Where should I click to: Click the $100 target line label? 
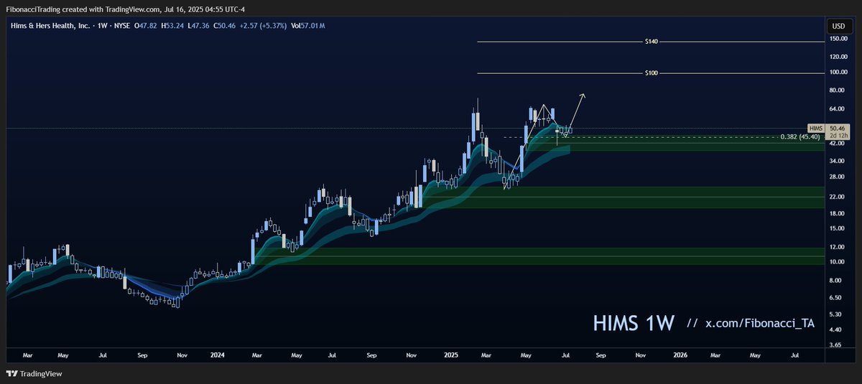pos(652,73)
